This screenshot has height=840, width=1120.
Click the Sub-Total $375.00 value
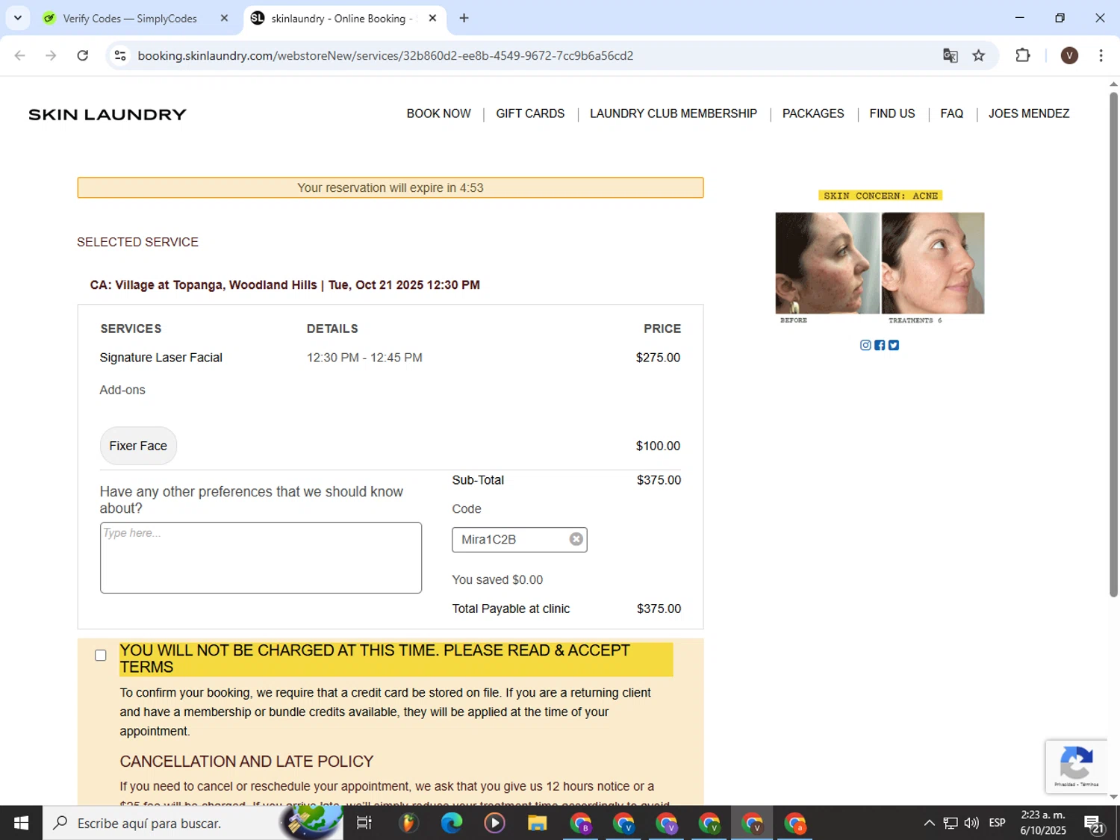coord(659,480)
